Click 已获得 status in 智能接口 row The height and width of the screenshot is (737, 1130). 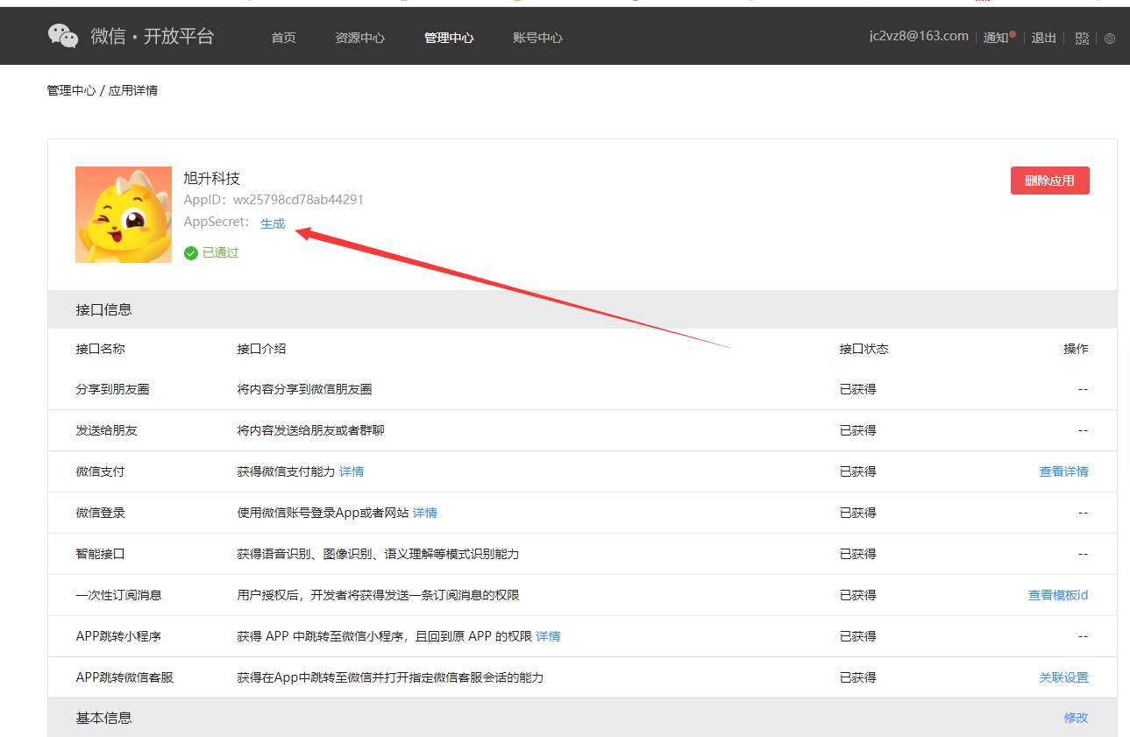pyautogui.click(x=857, y=554)
